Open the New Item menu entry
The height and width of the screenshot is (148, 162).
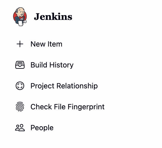click(x=46, y=44)
